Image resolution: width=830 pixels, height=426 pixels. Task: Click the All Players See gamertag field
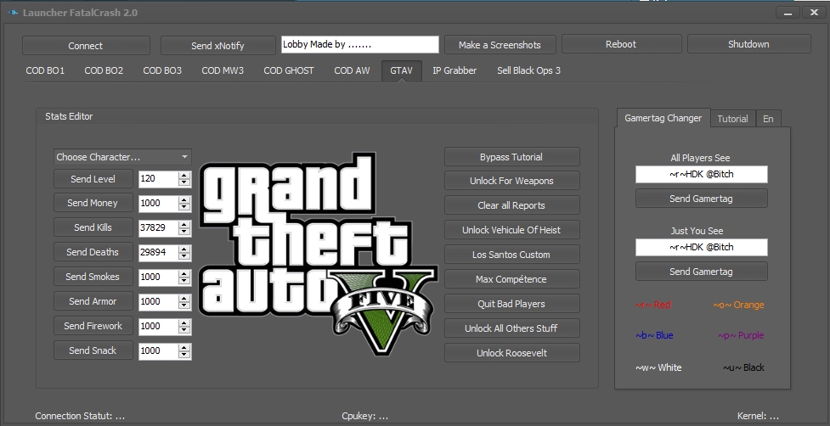click(x=702, y=175)
